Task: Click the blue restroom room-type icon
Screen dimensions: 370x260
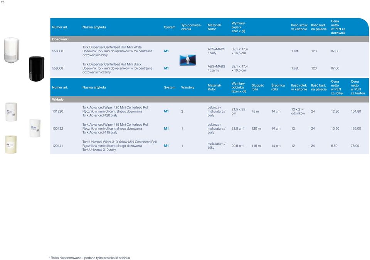Action: coord(188,60)
